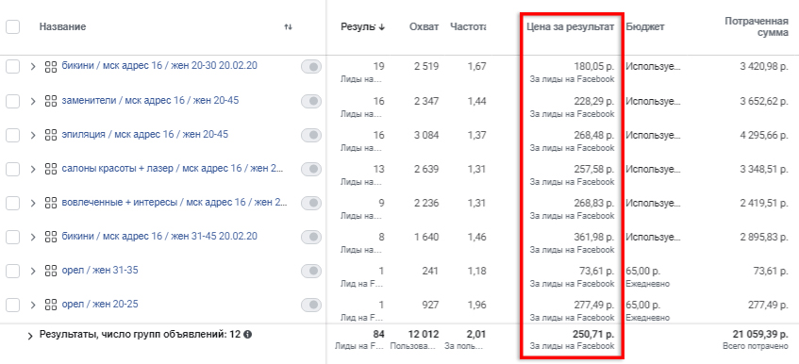
Task: Toggle the switch for бикини жен 20-30 ad set
Action: [x=311, y=67]
